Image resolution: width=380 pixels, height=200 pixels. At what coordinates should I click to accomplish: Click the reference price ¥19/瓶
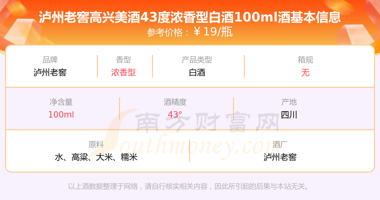(213, 32)
